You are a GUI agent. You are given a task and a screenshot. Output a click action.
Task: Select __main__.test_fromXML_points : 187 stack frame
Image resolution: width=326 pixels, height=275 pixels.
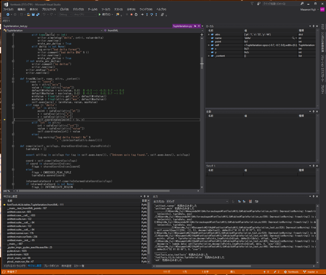coord(74,208)
